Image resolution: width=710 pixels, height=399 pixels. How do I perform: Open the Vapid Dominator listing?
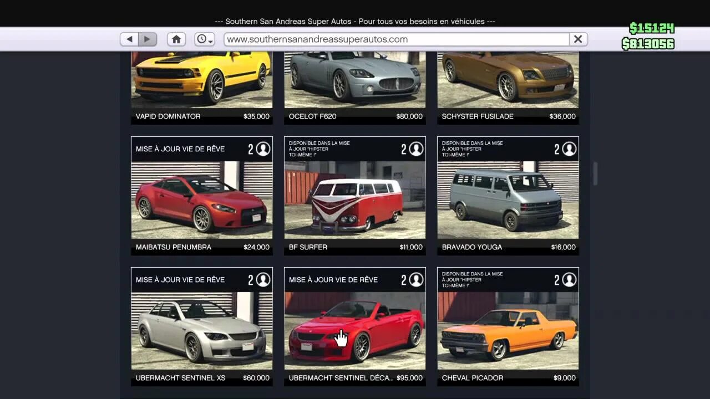pyautogui.click(x=201, y=83)
